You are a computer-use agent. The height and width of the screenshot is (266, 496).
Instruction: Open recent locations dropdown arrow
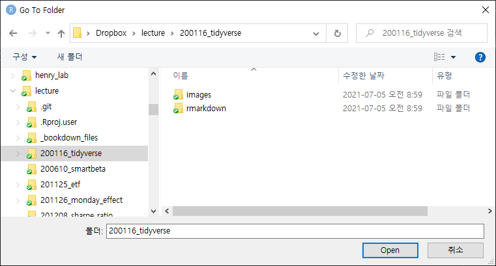(48, 33)
